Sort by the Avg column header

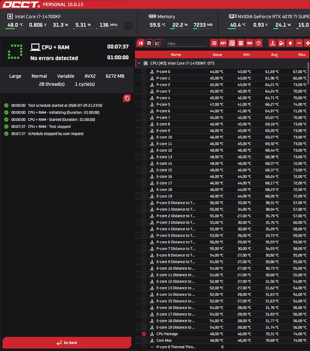[x=274, y=55]
